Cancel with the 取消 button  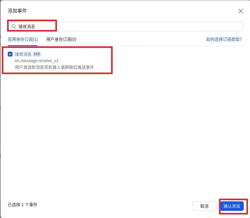[x=204, y=206]
